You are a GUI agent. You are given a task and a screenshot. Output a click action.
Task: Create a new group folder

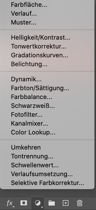coord(52,203)
